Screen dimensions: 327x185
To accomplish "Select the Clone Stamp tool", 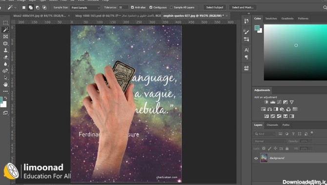I will 5,50.
